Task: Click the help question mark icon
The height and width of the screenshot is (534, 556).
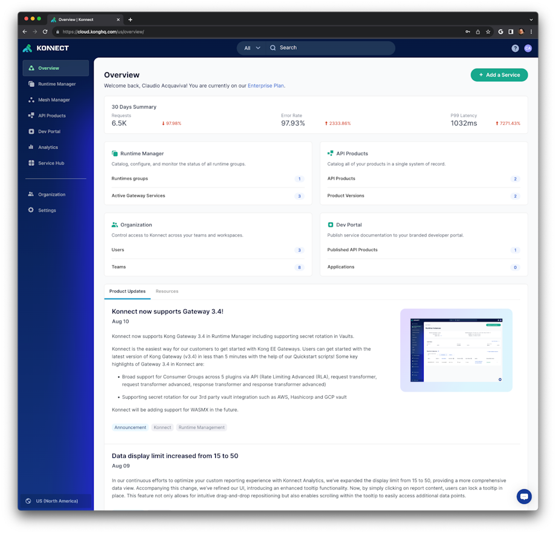Action: [515, 48]
